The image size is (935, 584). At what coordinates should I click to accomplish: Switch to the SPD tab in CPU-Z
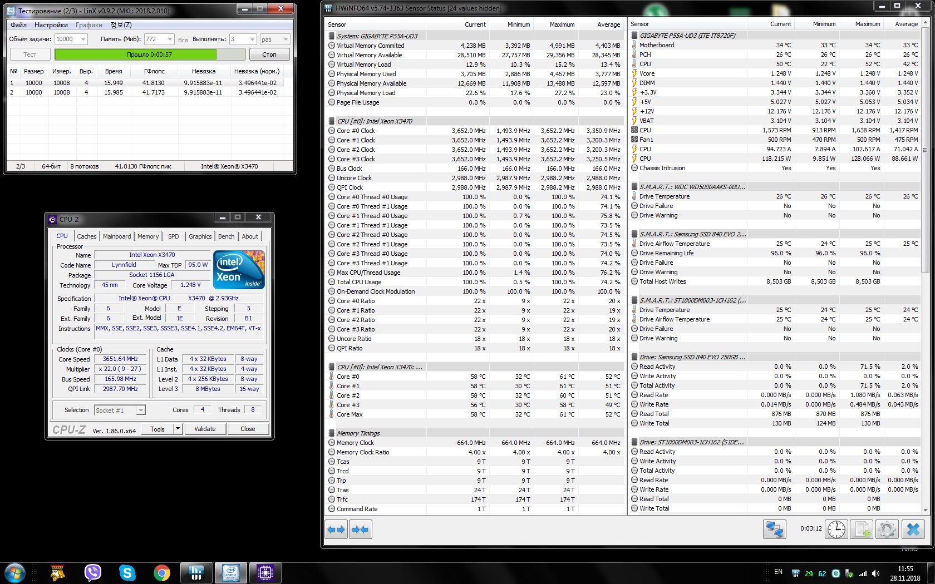coord(174,236)
